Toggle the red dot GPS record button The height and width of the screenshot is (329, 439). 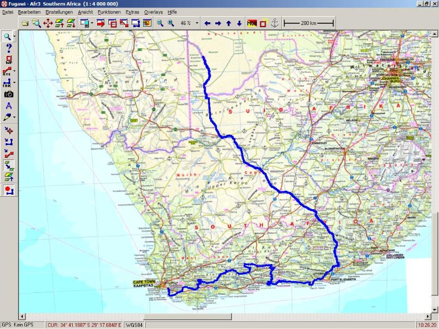(x=9, y=190)
